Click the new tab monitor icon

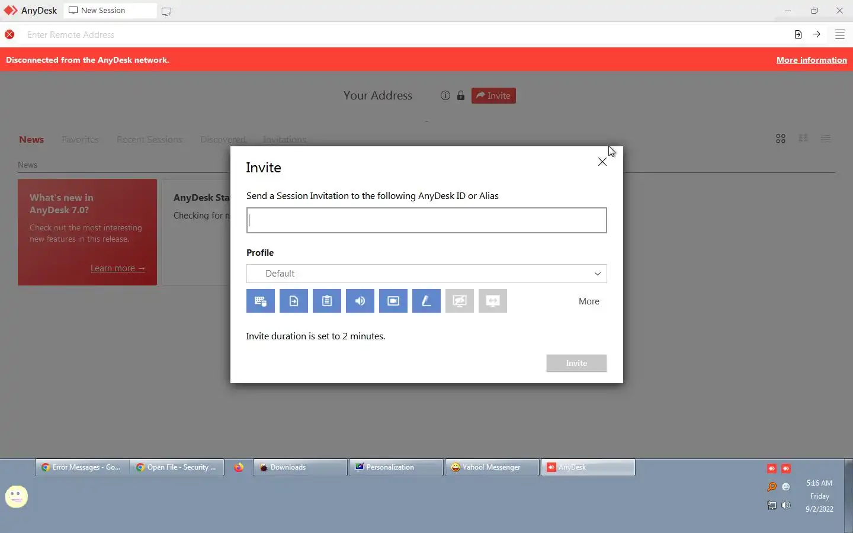click(166, 11)
